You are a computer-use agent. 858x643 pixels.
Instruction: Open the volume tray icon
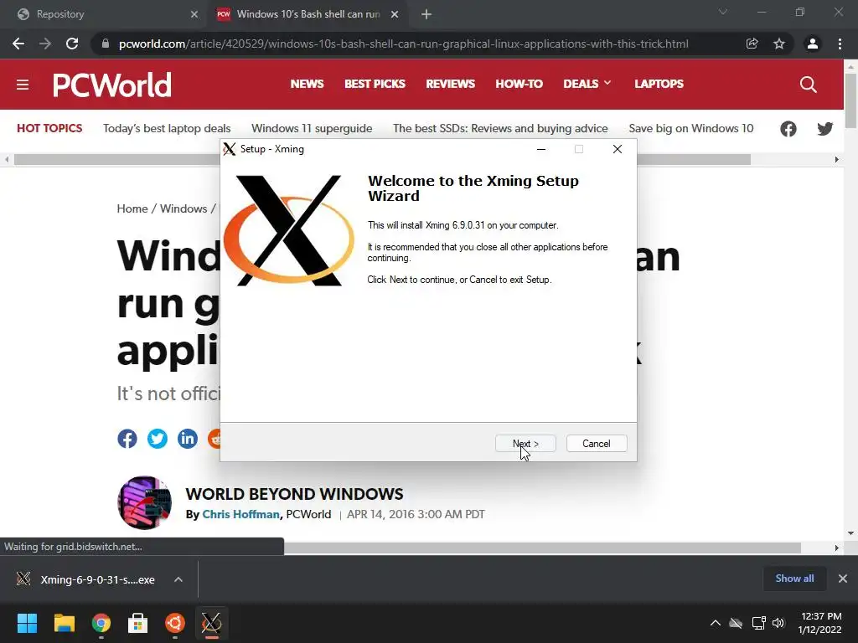[778, 623]
